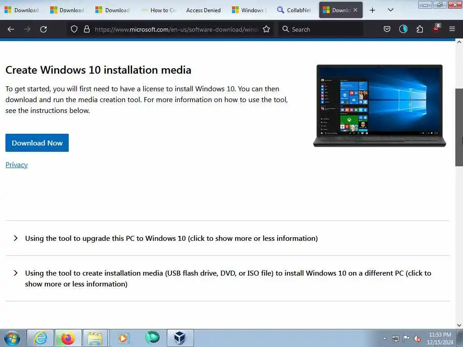Click the vertical scrollbar thumb

click(x=459, y=127)
